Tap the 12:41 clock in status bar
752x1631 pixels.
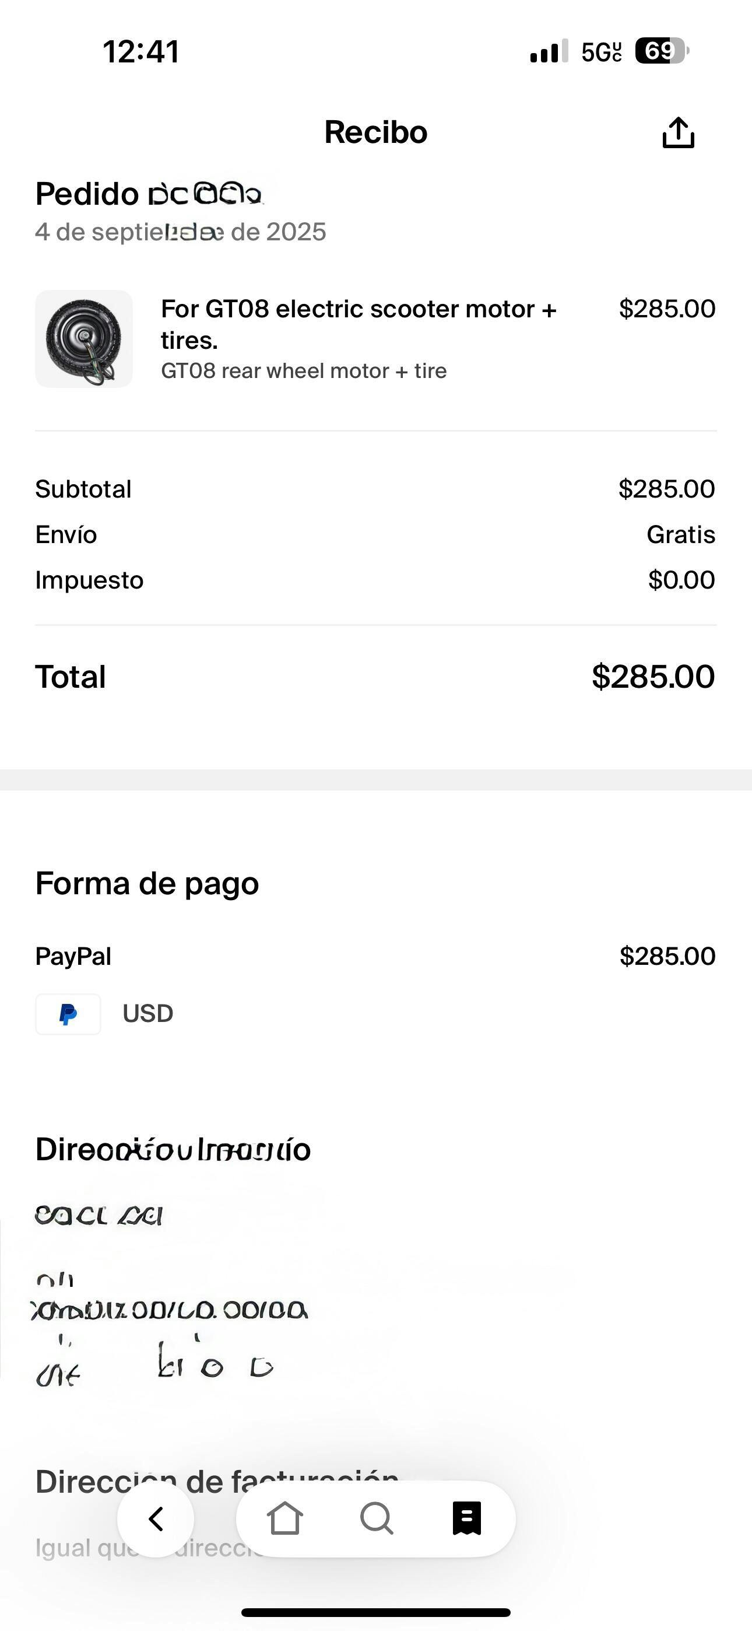click(141, 51)
